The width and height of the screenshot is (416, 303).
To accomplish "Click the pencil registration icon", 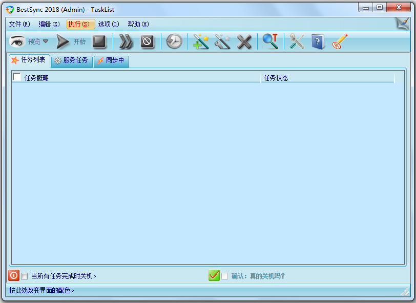I will click(x=340, y=41).
